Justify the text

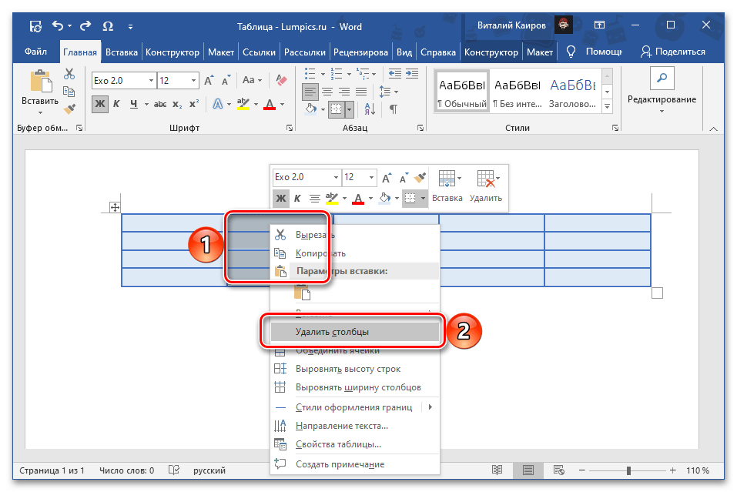(361, 92)
